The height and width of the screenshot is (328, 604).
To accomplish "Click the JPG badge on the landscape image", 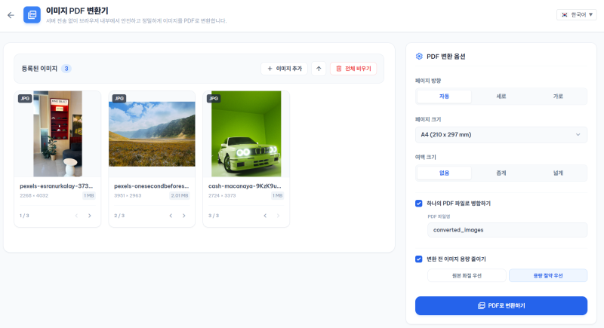I will (x=119, y=99).
